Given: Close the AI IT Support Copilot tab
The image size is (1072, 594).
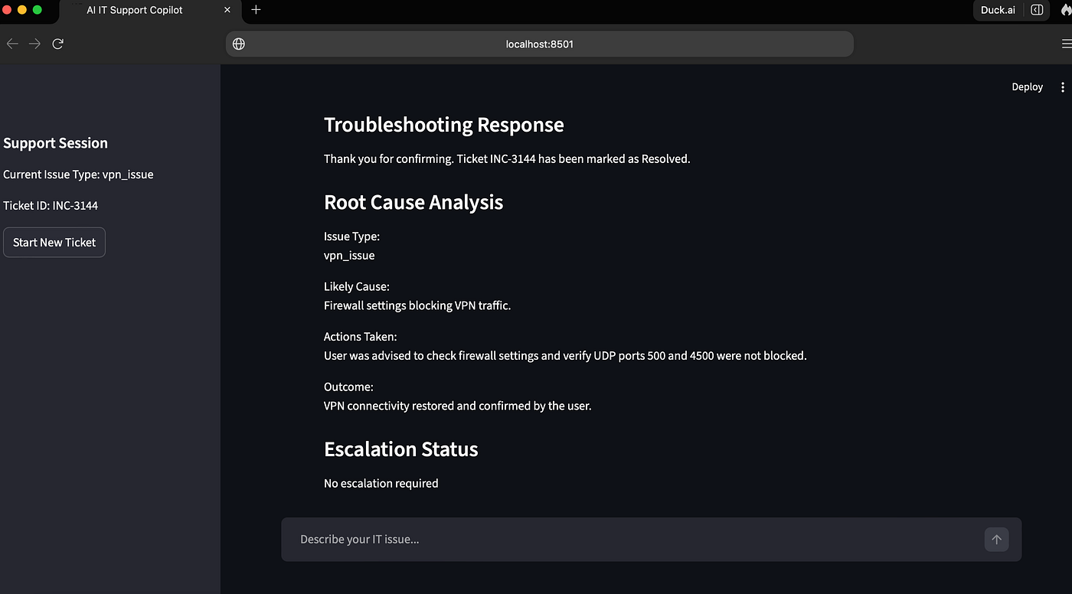Looking at the screenshot, I should (x=227, y=10).
